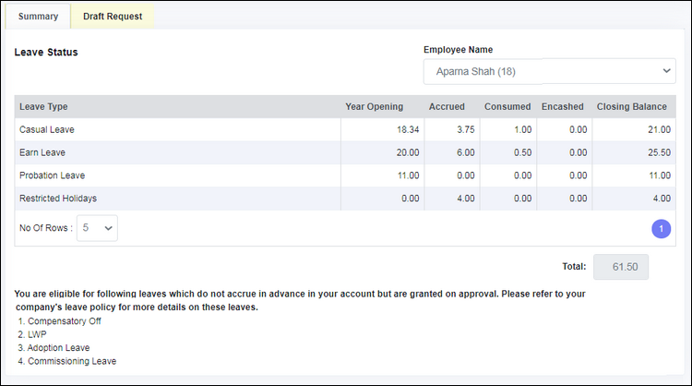
Task: Open the Draft Request tab
Action: tap(113, 17)
